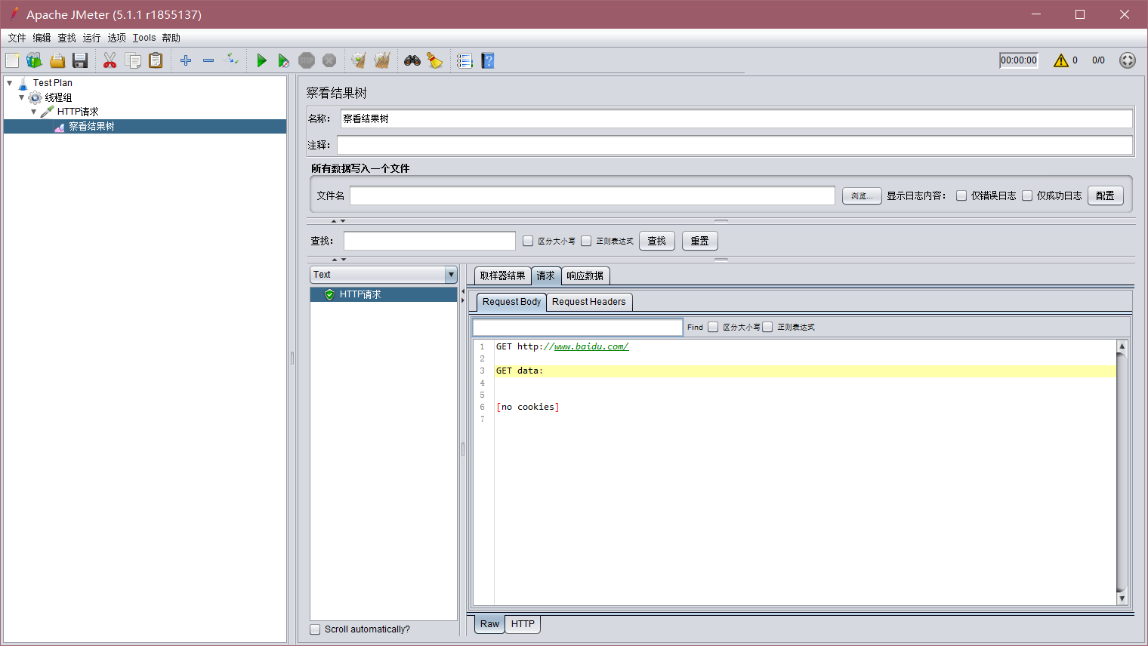Image resolution: width=1148 pixels, height=646 pixels.
Task: Open the Tools menu
Action: click(144, 38)
